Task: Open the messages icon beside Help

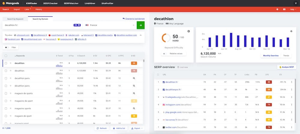Action: [284, 9]
